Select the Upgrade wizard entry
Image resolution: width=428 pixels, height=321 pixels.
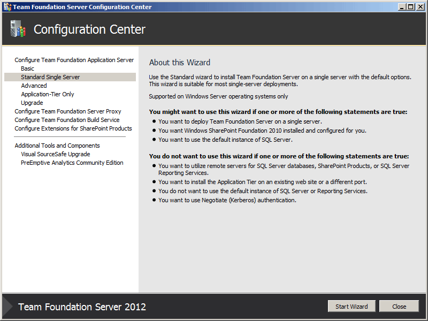(x=32, y=103)
